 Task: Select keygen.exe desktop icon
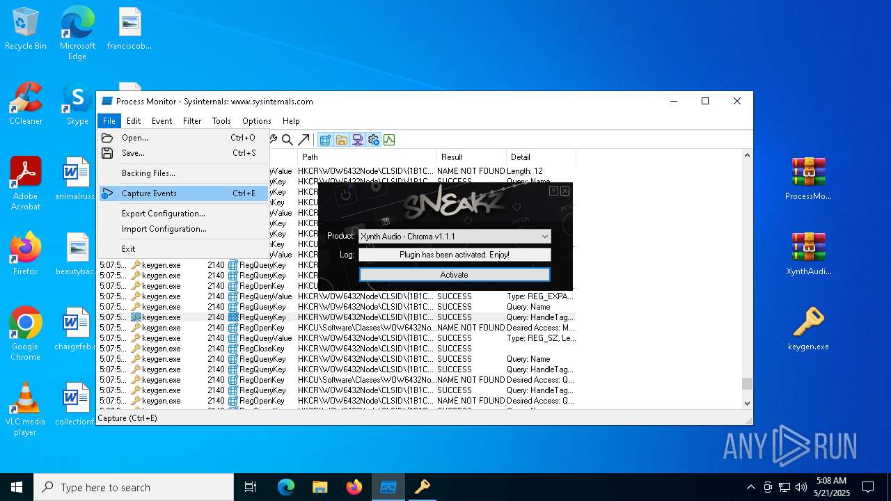click(x=808, y=330)
